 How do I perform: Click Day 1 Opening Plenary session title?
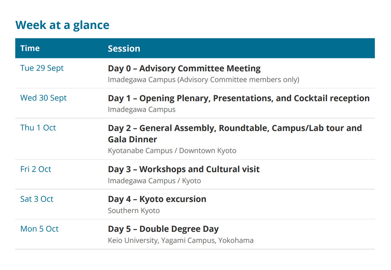point(239,98)
